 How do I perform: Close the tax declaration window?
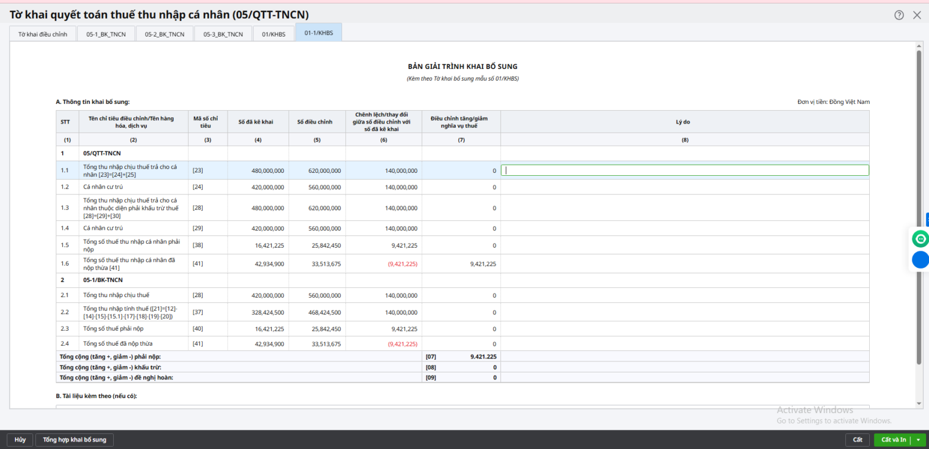coord(917,15)
